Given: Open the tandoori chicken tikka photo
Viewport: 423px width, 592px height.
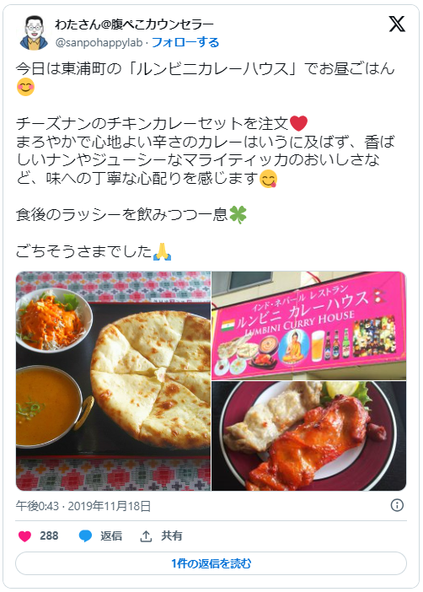Looking at the screenshot, I should (x=308, y=436).
